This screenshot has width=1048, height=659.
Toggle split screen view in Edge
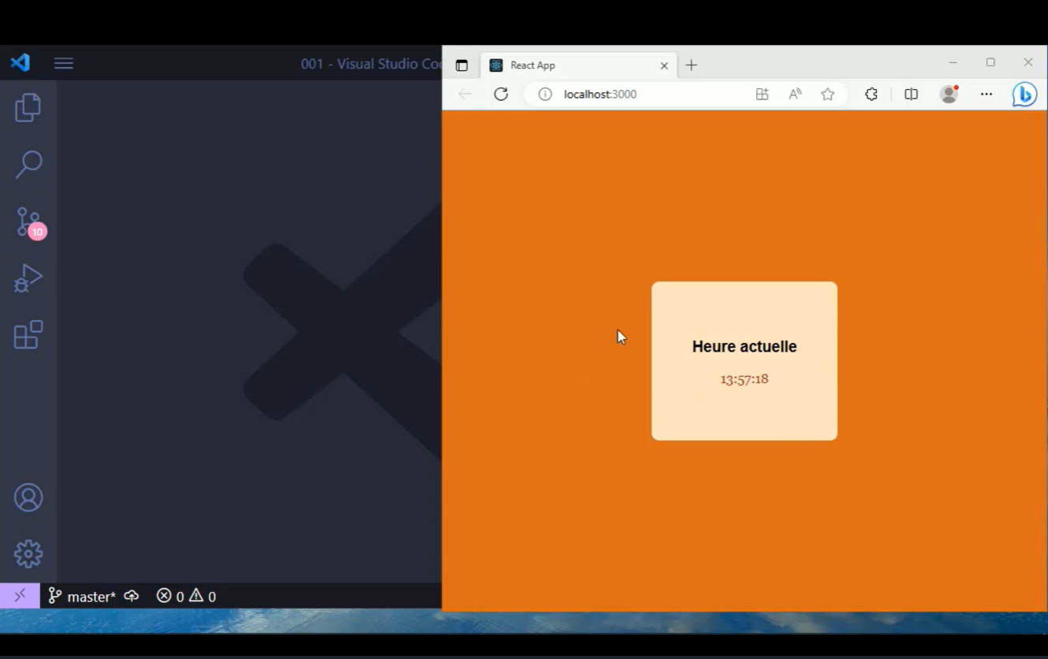pos(911,94)
